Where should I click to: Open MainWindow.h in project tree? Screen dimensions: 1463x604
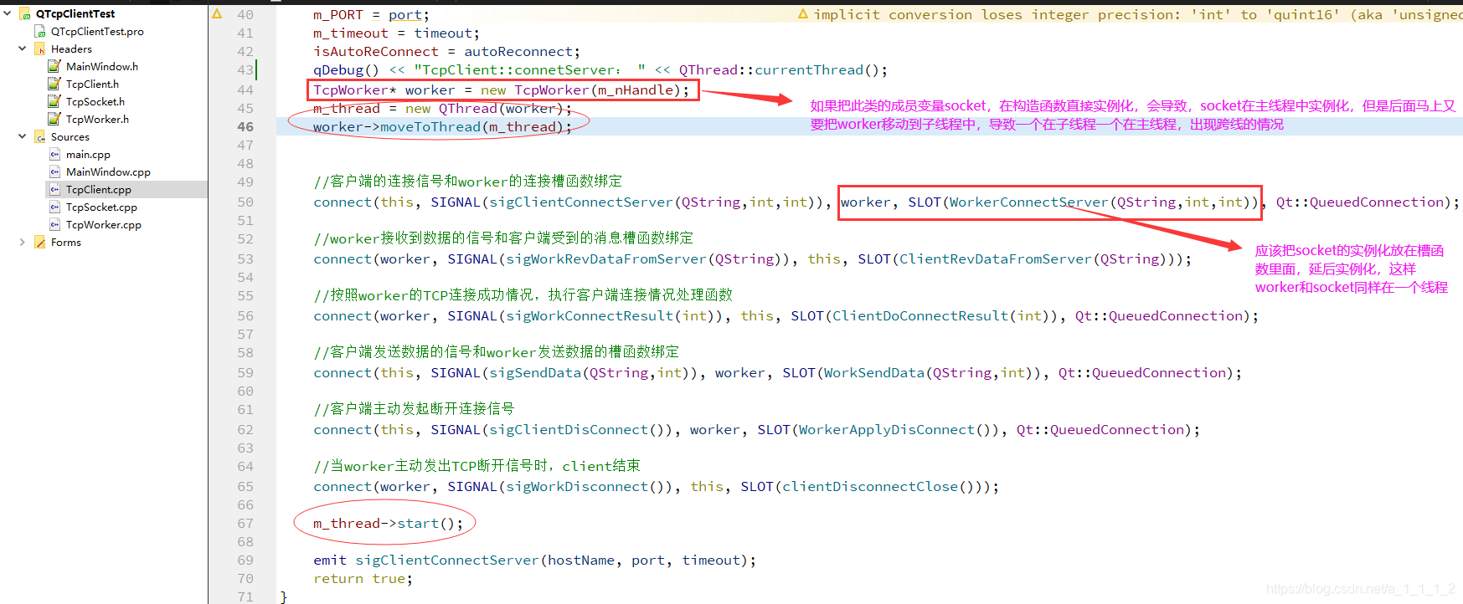102,66
